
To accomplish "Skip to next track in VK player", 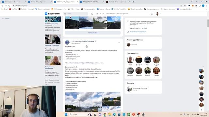I will point(103,14).
